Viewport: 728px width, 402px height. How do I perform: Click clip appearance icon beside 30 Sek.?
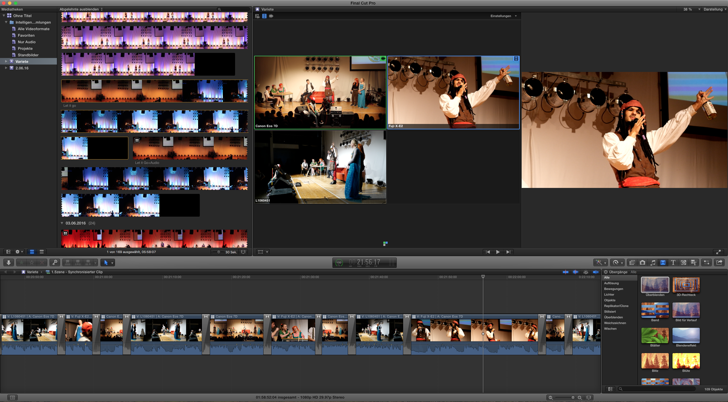pyautogui.click(x=243, y=252)
